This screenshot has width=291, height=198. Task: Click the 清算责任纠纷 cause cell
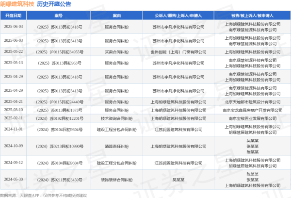(117, 147)
